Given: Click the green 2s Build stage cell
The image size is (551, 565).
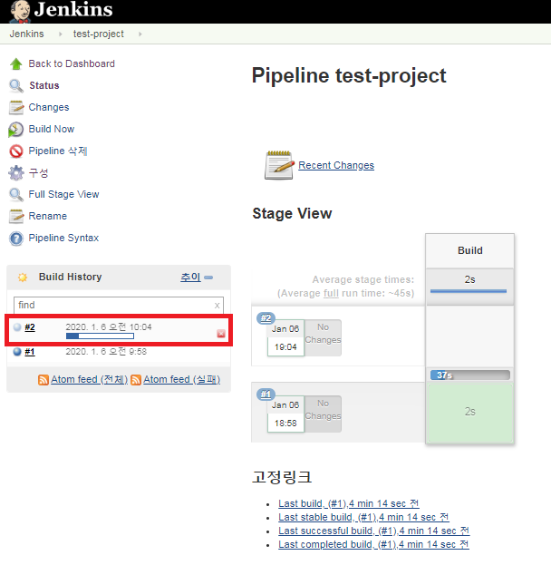Looking at the screenshot, I should (x=470, y=413).
